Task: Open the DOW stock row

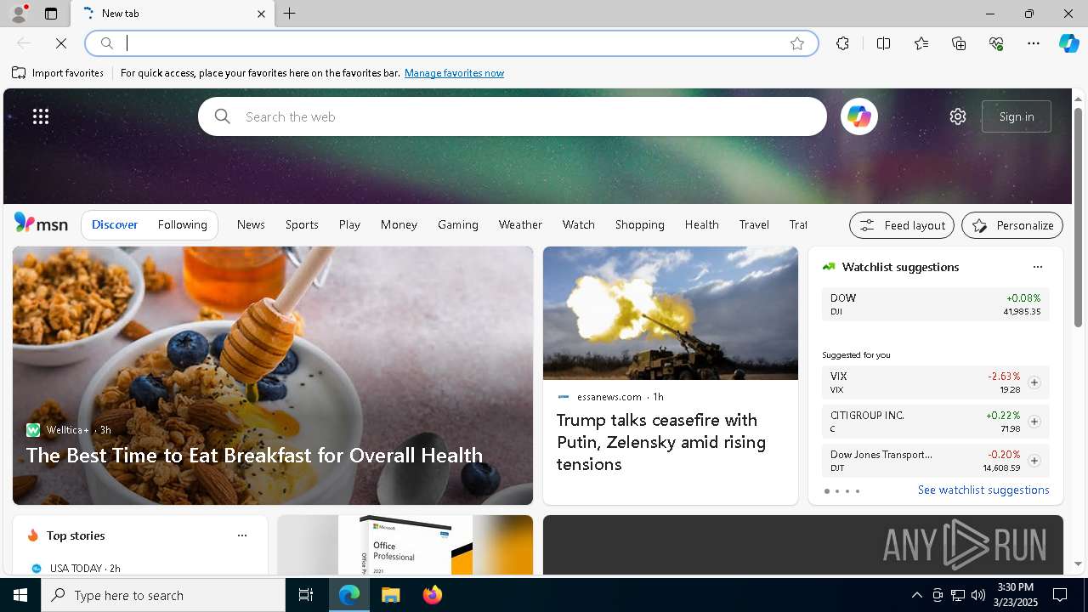Action: click(935, 304)
